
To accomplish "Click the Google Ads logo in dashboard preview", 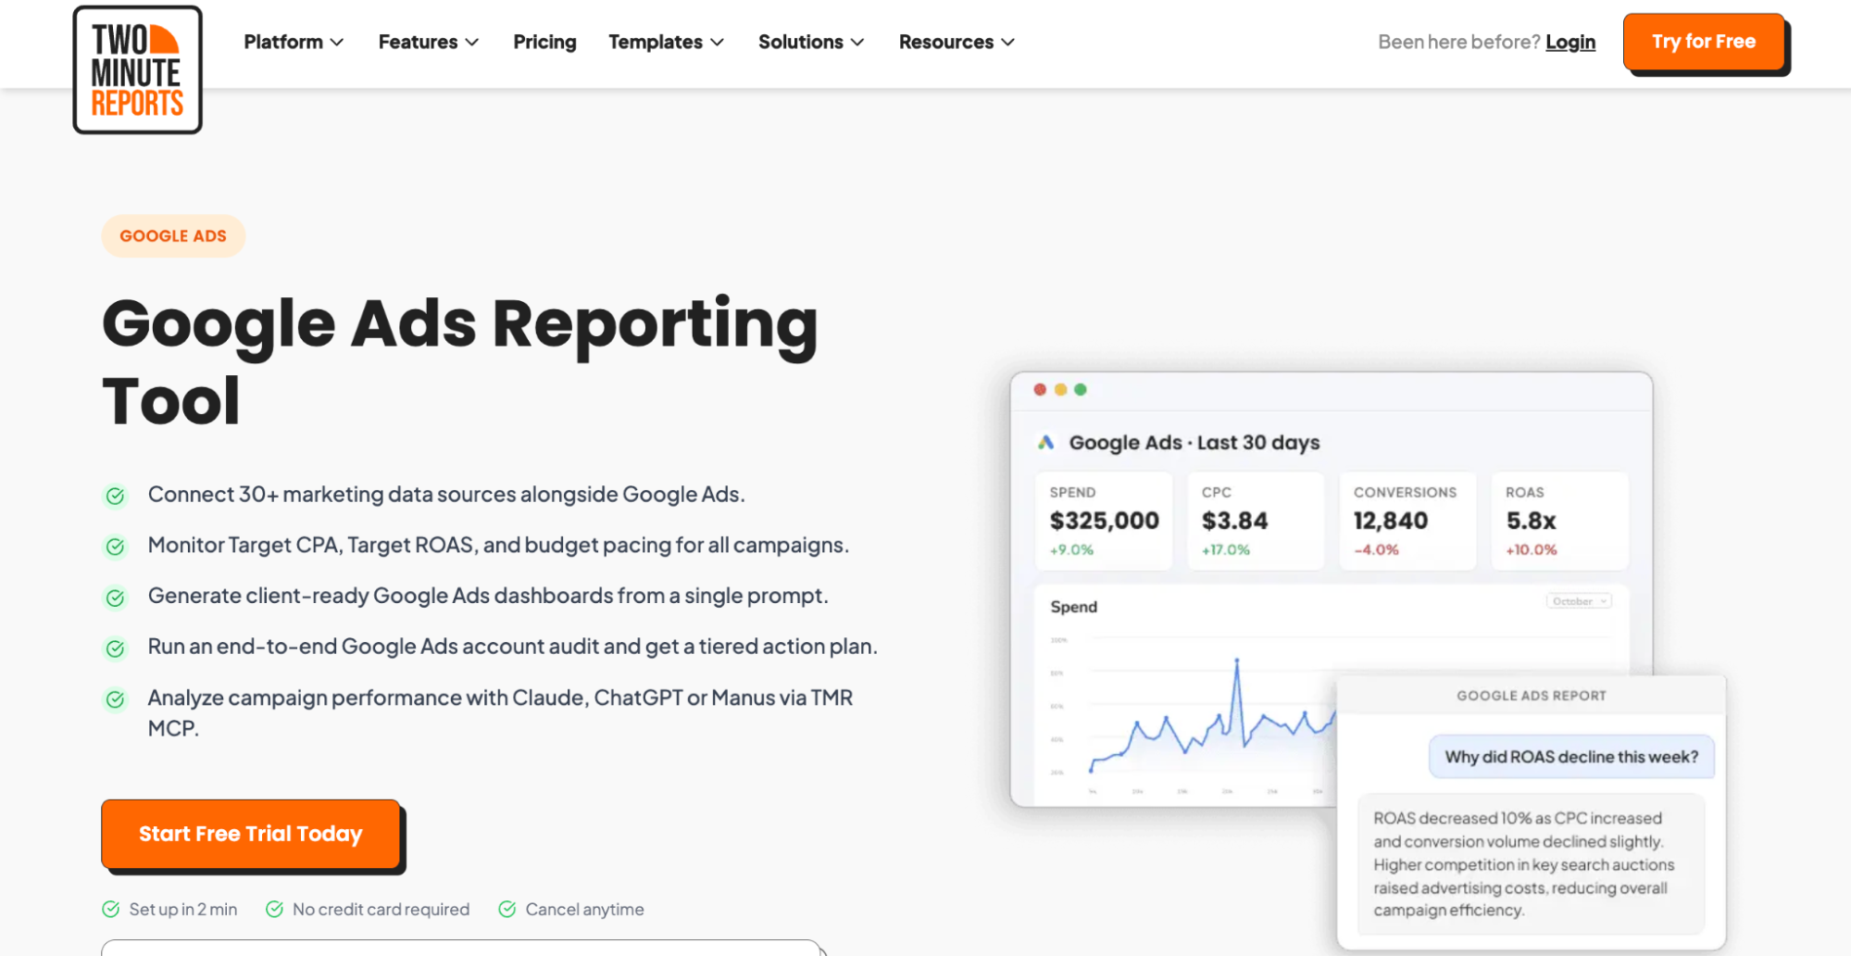I will click(1046, 443).
